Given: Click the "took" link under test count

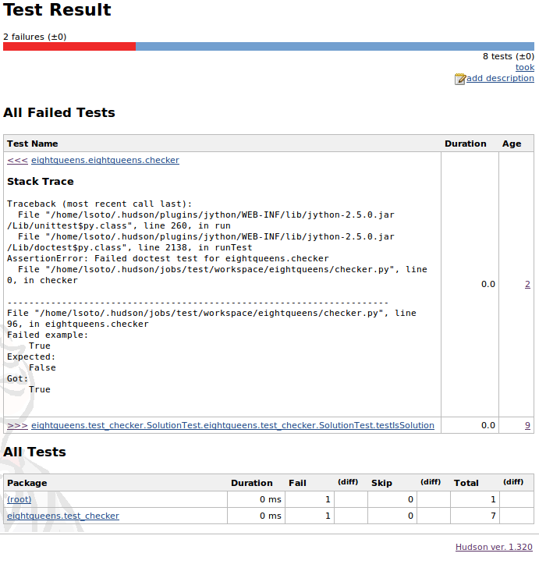Looking at the screenshot, I should click(x=524, y=67).
